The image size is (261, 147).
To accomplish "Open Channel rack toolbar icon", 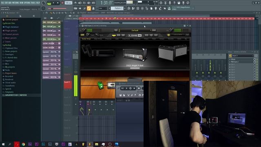I will pos(138,8).
